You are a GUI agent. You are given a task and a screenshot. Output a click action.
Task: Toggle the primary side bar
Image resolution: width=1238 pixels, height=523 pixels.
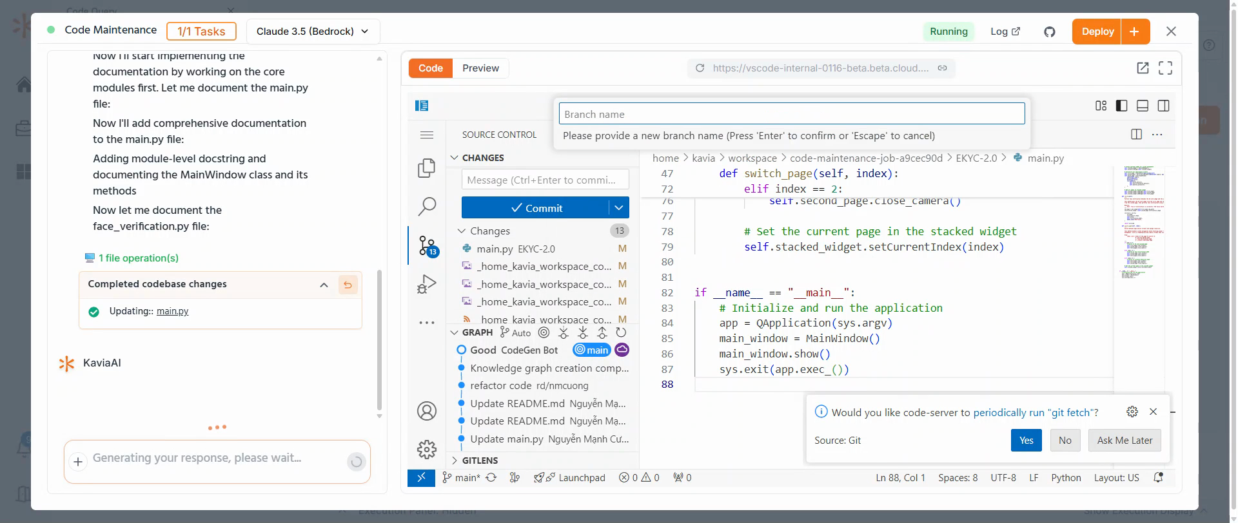[1122, 106]
